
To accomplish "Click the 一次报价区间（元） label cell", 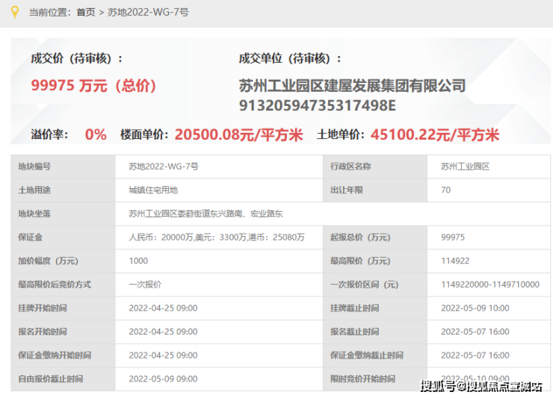I will [375, 284].
